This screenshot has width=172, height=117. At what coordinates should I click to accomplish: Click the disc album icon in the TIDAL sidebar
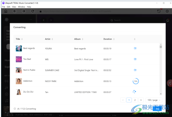click(x=7, y=94)
